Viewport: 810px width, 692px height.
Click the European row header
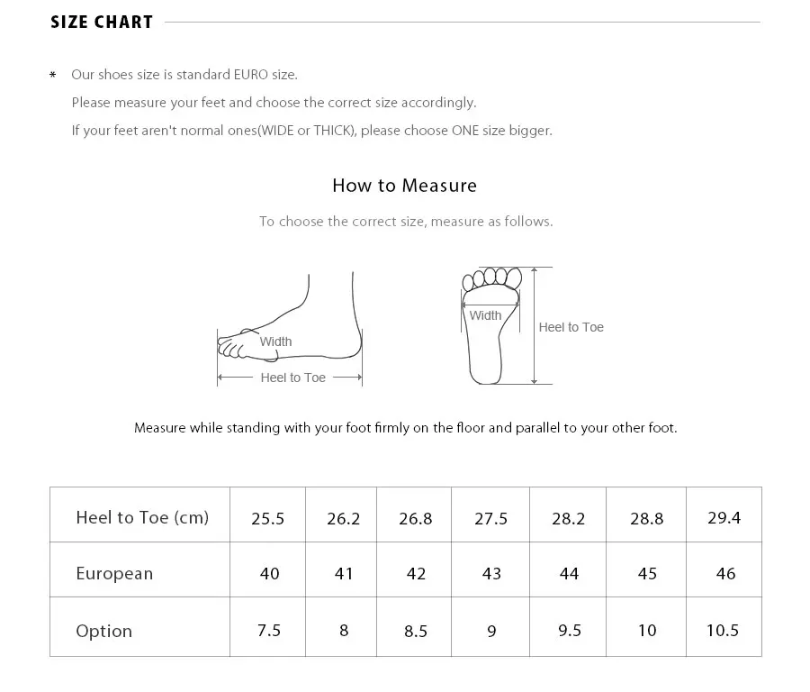pyautogui.click(x=114, y=573)
